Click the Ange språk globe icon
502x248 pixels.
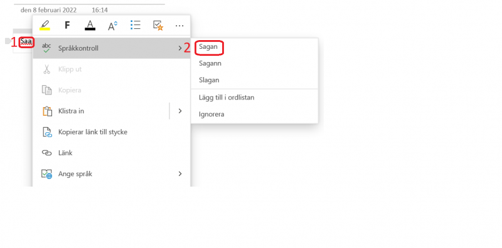pyautogui.click(x=46, y=174)
